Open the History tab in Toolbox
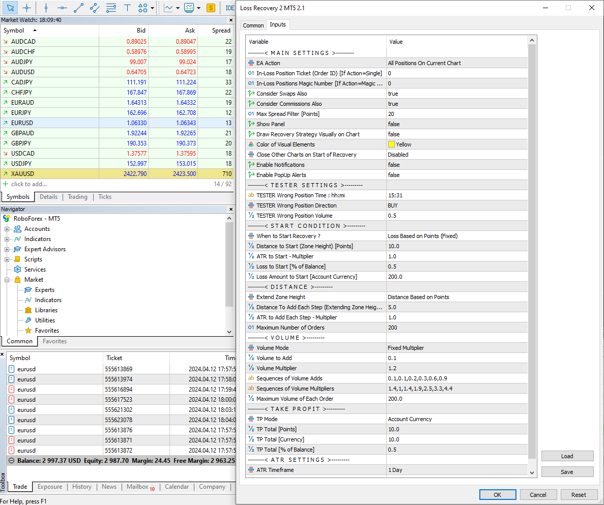604x505 pixels. [x=82, y=487]
